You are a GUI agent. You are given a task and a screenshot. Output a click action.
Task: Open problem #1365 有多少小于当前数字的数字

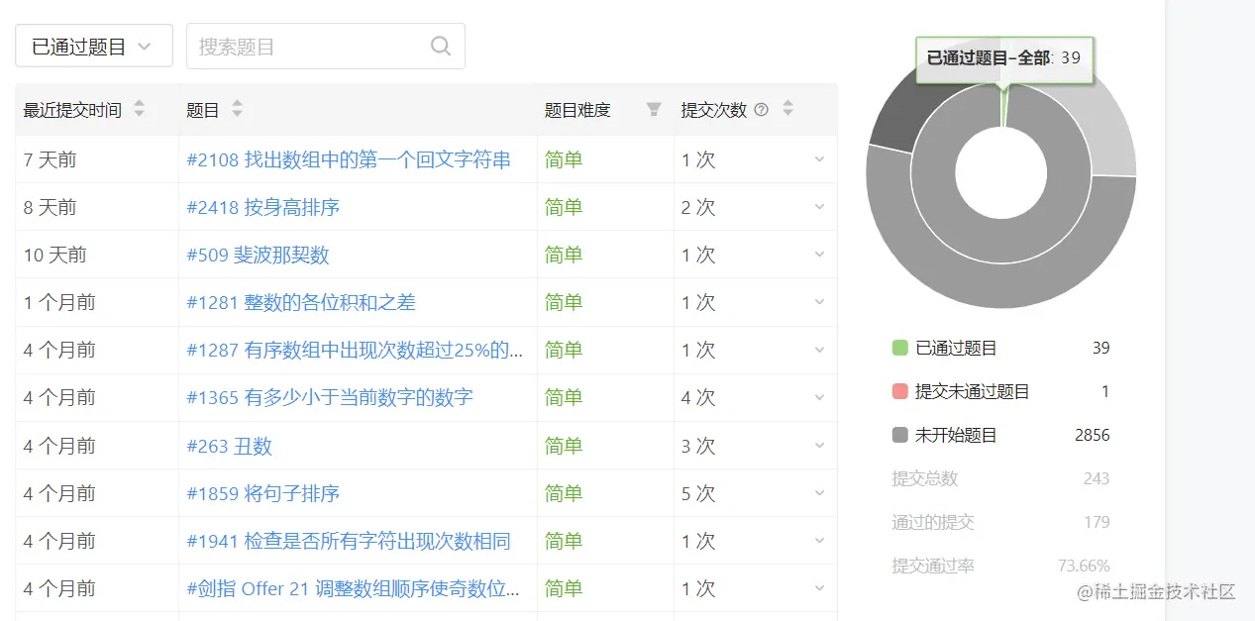coord(330,397)
